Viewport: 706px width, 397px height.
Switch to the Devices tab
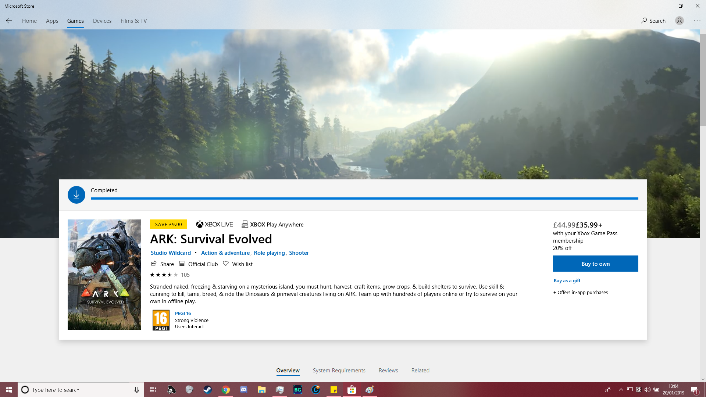(102, 21)
